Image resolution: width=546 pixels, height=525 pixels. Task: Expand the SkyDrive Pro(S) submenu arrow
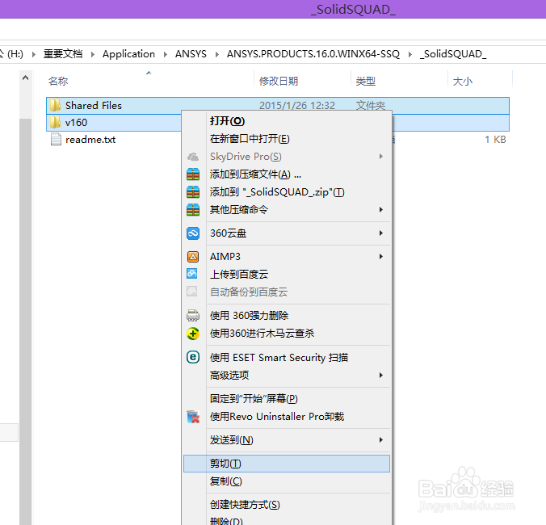[x=381, y=157]
